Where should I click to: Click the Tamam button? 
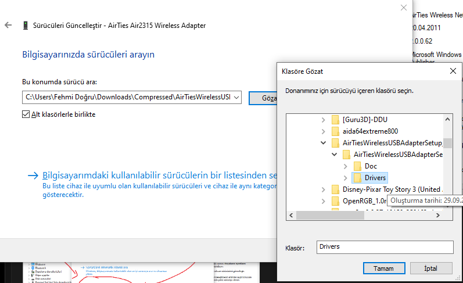point(384,268)
